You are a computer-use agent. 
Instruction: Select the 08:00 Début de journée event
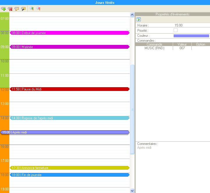coord(70,33)
